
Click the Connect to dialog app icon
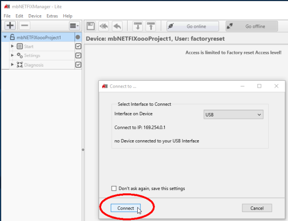coord(104,86)
